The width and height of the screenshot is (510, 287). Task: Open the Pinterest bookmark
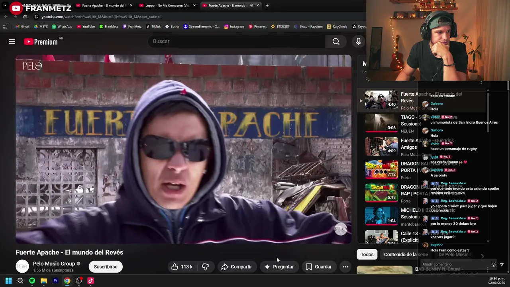[257, 27]
